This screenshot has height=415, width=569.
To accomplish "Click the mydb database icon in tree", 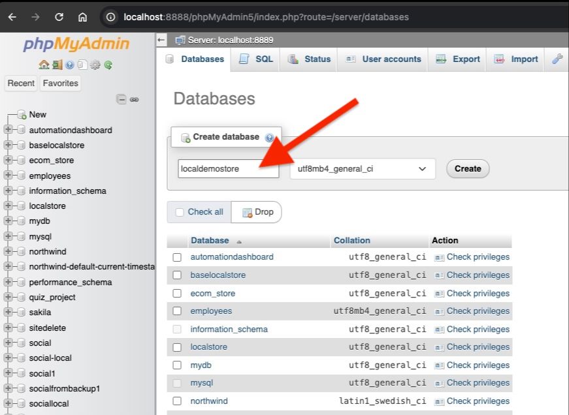I will [22, 221].
